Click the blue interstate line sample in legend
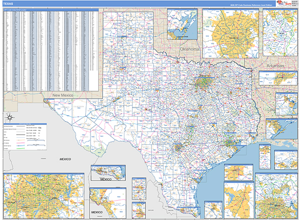This screenshot has width=300, height=220. tap(21, 146)
